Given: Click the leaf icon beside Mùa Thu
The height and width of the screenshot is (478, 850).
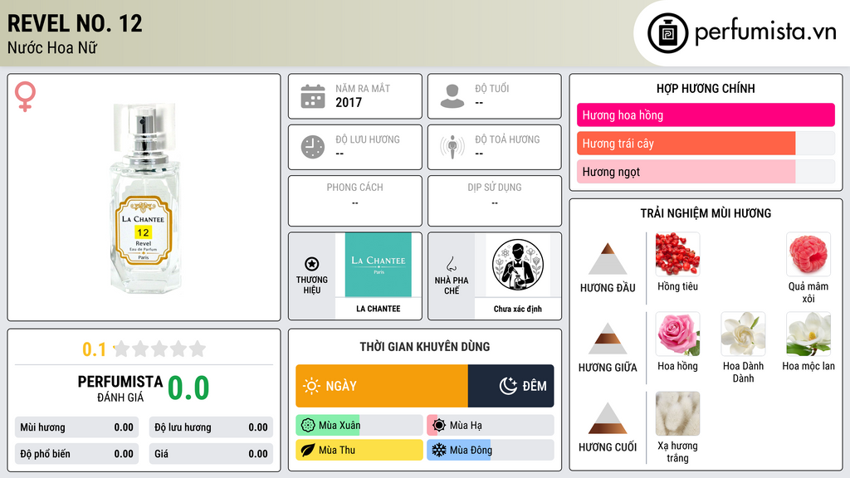Looking at the screenshot, I should pyautogui.click(x=308, y=450).
